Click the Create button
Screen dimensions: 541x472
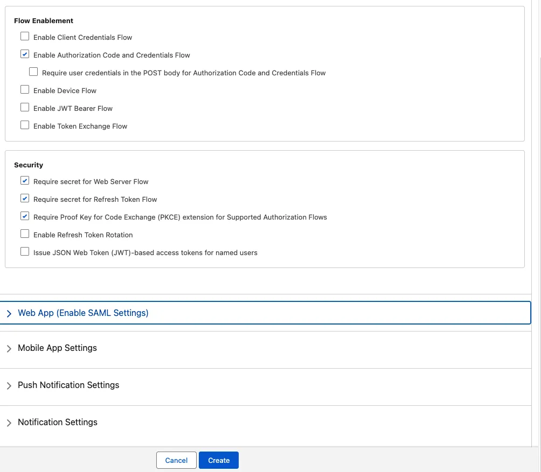(219, 460)
